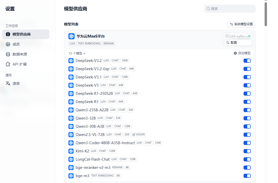Click the 数据来源 database icon
This screenshot has width=278, height=183.
(x=8, y=54)
